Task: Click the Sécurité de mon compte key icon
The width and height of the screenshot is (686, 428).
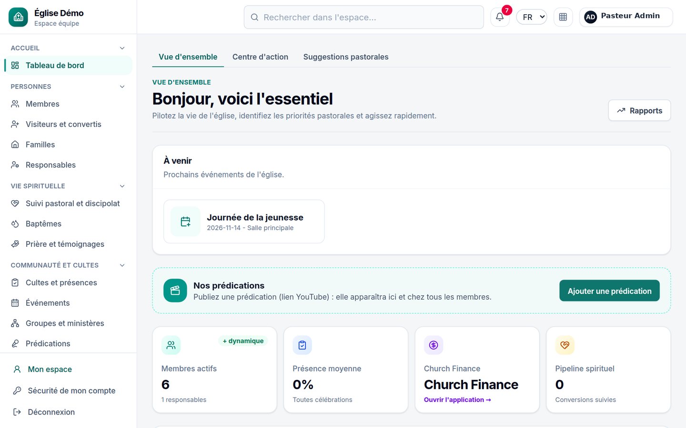Action: click(x=17, y=390)
